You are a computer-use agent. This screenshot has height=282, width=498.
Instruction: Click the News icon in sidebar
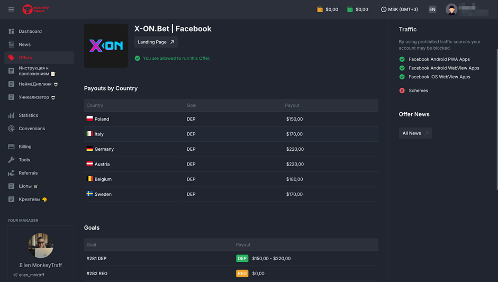tap(11, 44)
